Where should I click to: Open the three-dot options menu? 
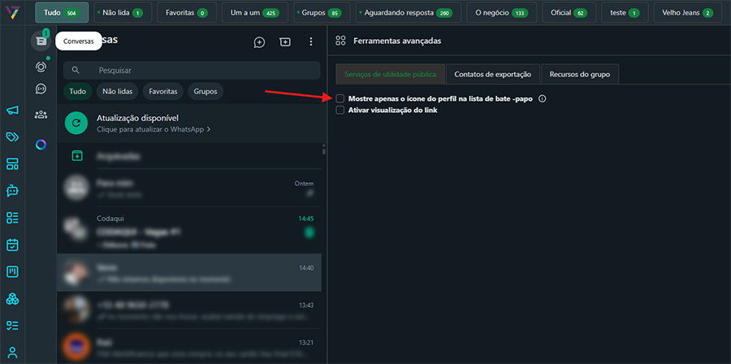click(x=310, y=42)
